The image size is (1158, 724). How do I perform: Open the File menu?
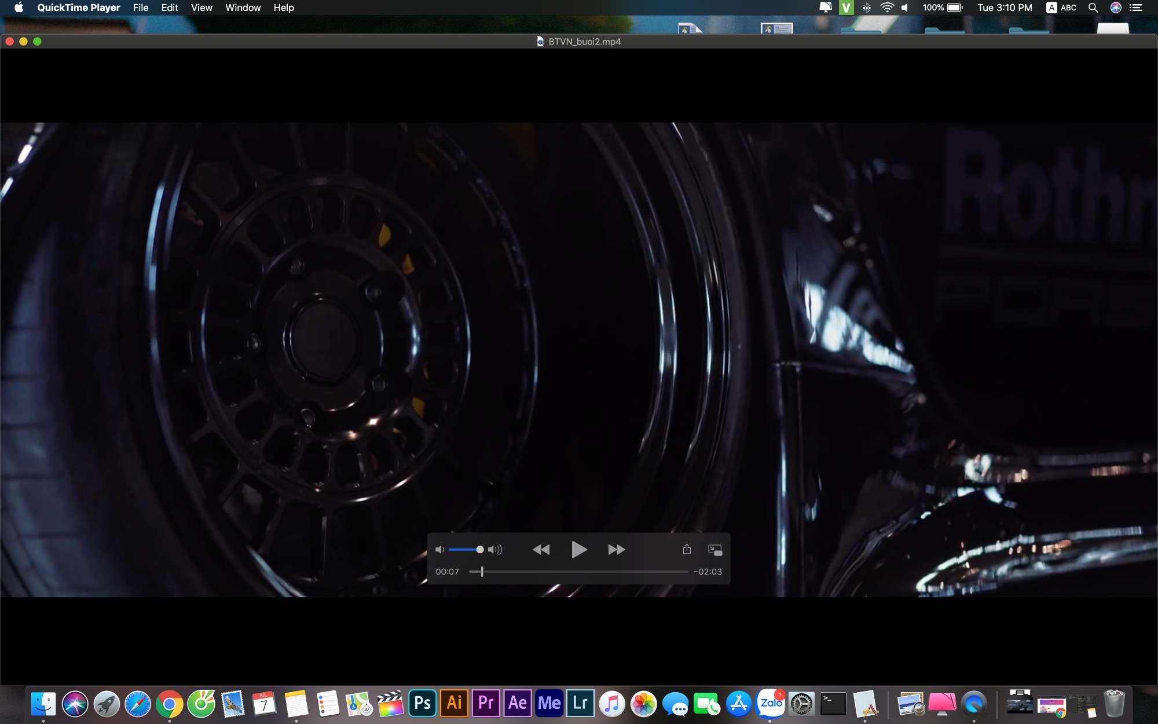[141, 8]
